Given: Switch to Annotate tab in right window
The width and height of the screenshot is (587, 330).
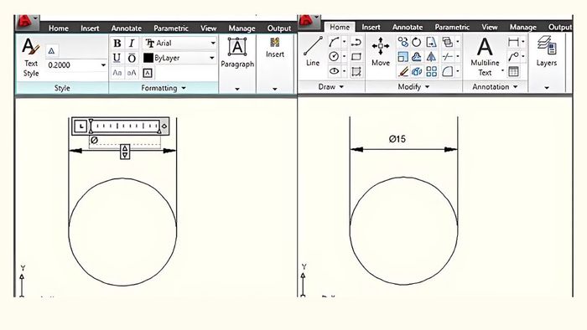Looking at the screenshot, I should (408, 27).
